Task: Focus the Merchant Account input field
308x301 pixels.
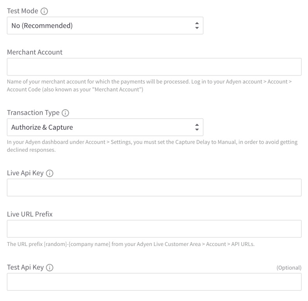Action: coord(154,67)
